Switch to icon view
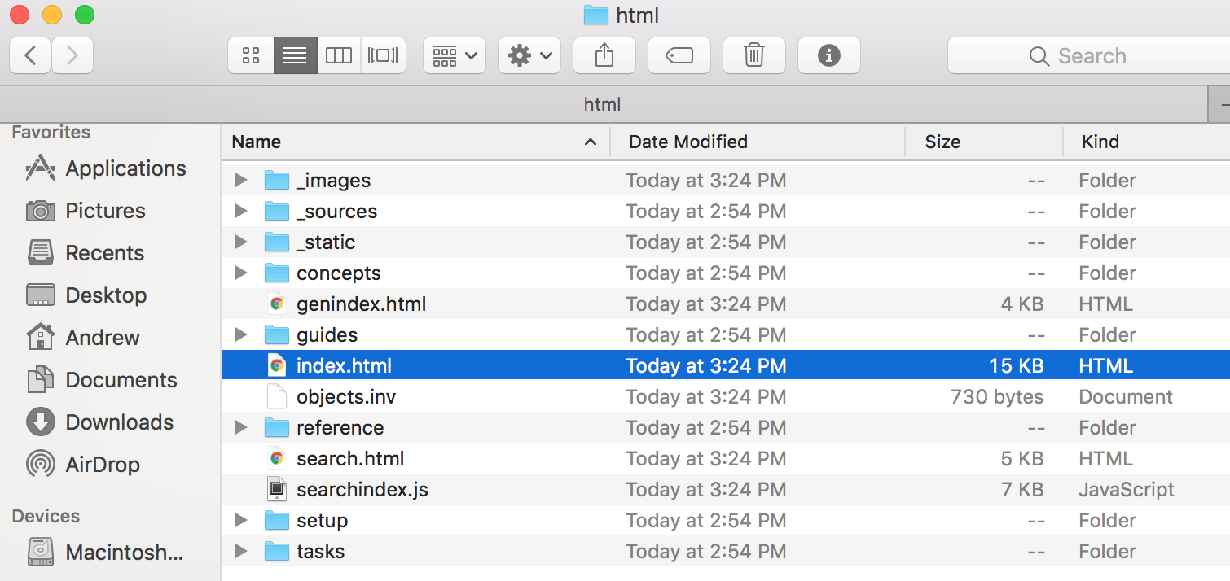Image resolution: width=1230 pixels, height=581 pixels. pos(250,55)
